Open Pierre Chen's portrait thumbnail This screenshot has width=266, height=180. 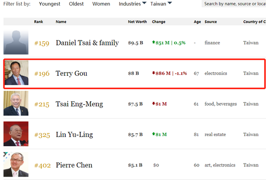click(16, 165)
